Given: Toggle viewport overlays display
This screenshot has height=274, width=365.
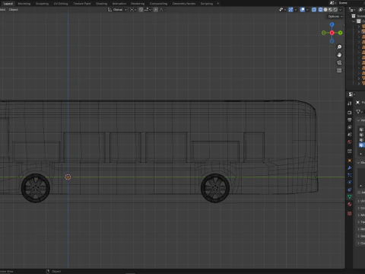Looking at the screenshot, I should [303, 10].
